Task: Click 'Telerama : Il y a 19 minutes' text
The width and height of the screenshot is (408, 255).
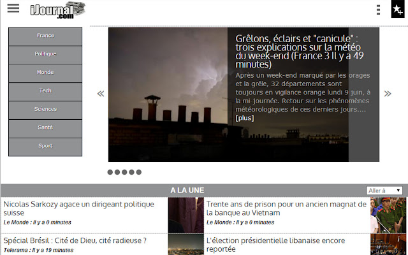Action: [x=38, y=251]
